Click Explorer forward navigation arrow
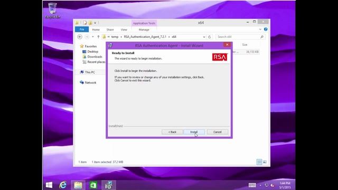The height and width of the screenshot is (190, 338). [87, 37]
